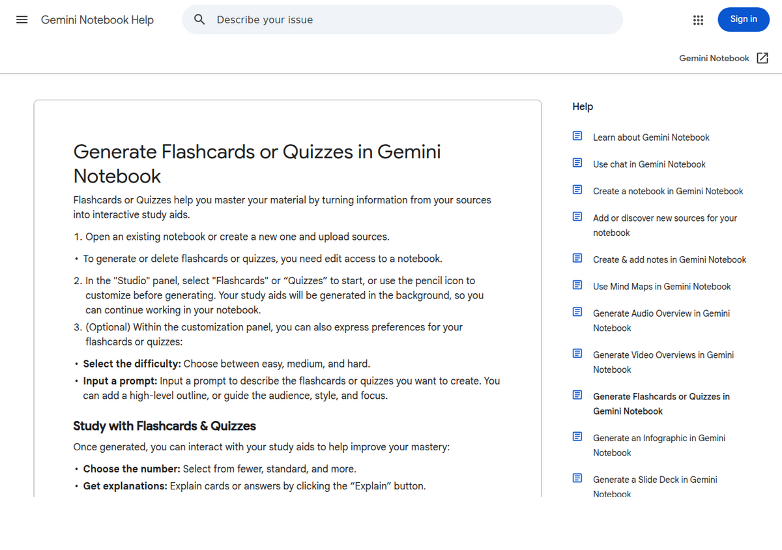Viewport: 782px width, 550px height.
Task: Open Generate Video Overviews in Gemini Notebook
Action: (x=663, y=362)
